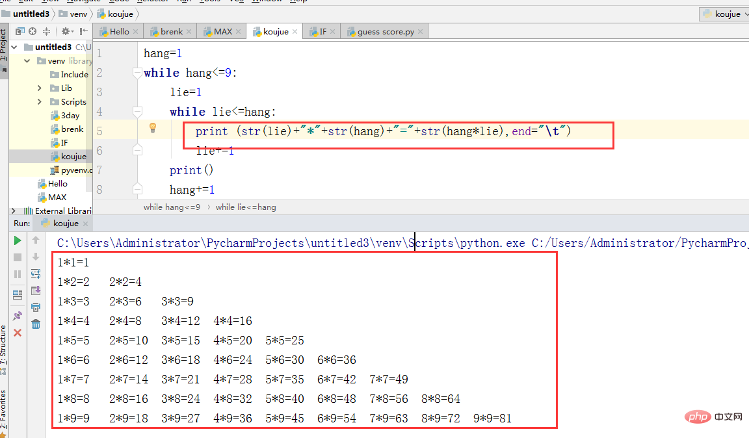The width and height of the screenshot is (749, 438).
Task: Click the python.exe path link in console
Action: tap(291, 243)
